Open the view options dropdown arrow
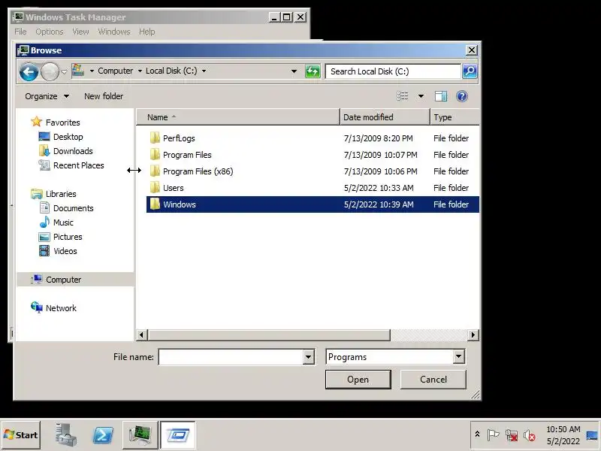 (421, 96)
